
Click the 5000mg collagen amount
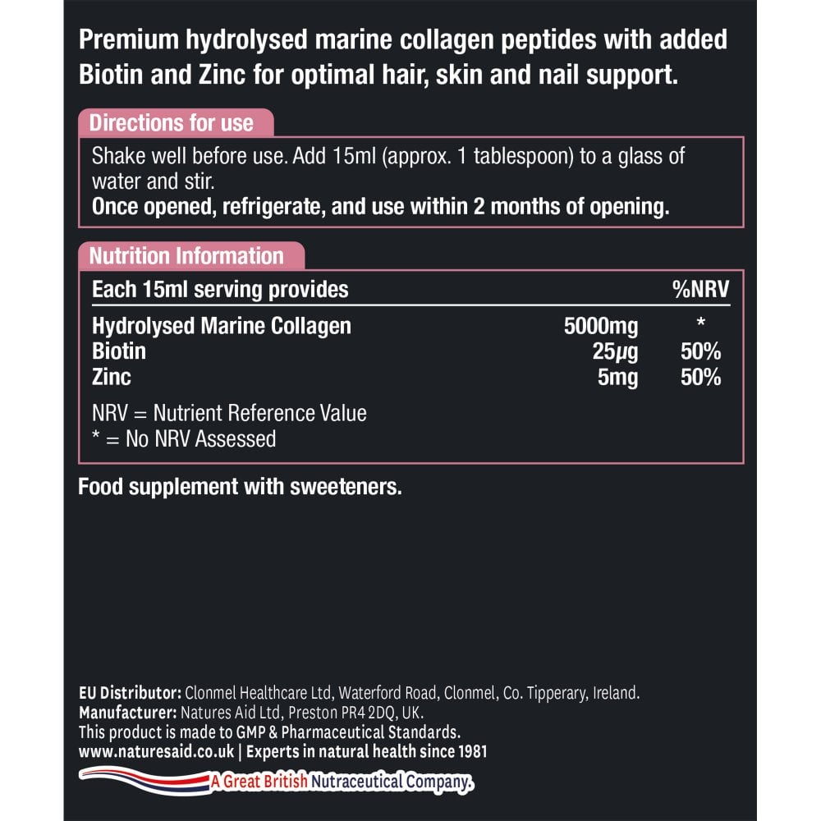(x=601, y=326)
